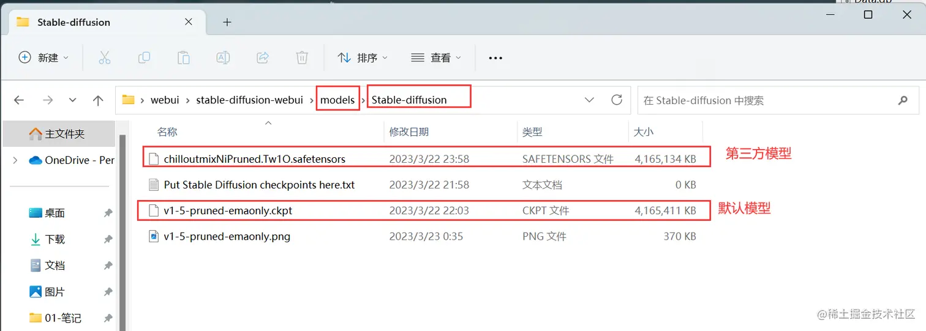Open a new tab with plus button
The width and height of the screenshot is (926, 331).
pyautogui.click(x=227, y=22)
